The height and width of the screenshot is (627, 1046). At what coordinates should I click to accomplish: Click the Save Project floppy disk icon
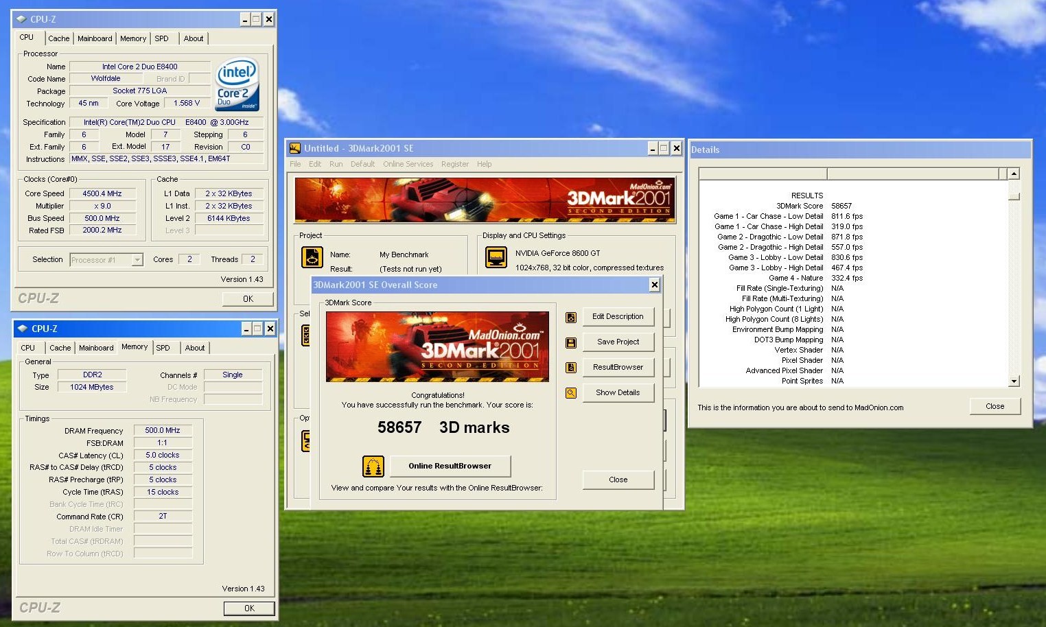point(570,342)
